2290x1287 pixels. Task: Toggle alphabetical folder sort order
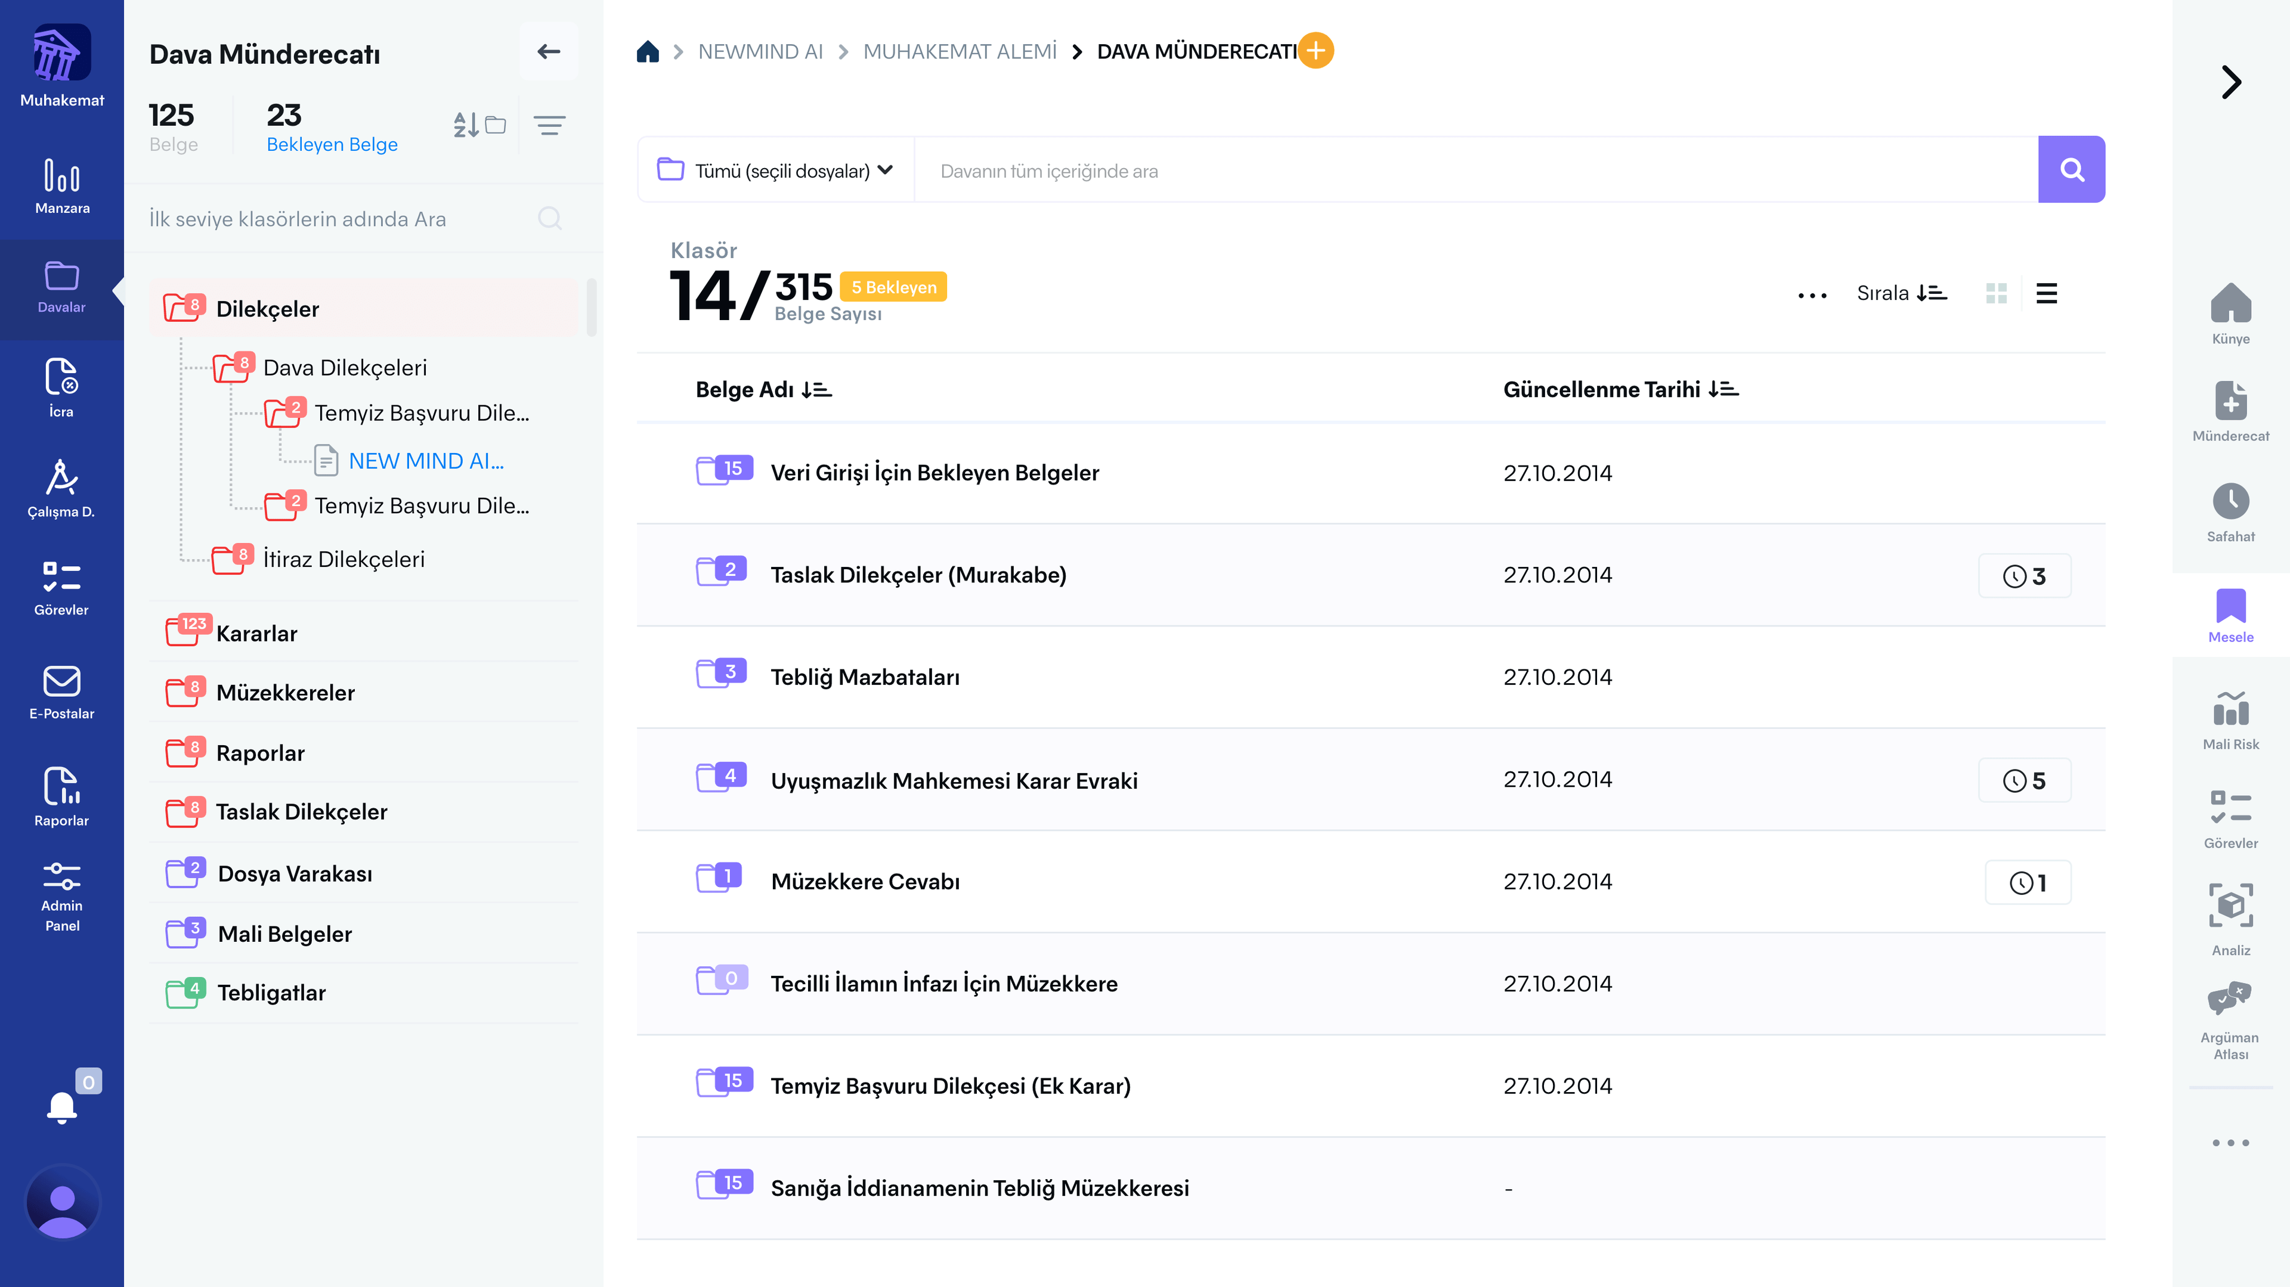[479, 125]
